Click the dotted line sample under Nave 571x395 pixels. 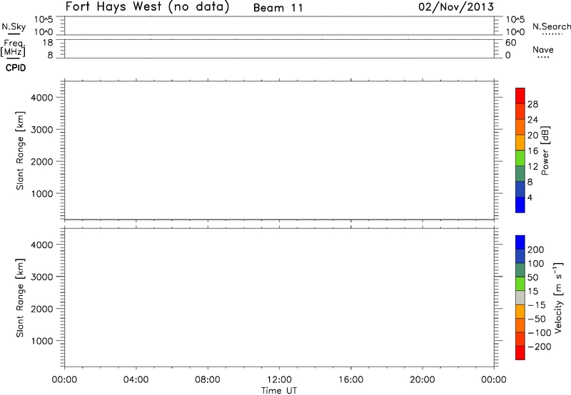[x=543, y=57]
